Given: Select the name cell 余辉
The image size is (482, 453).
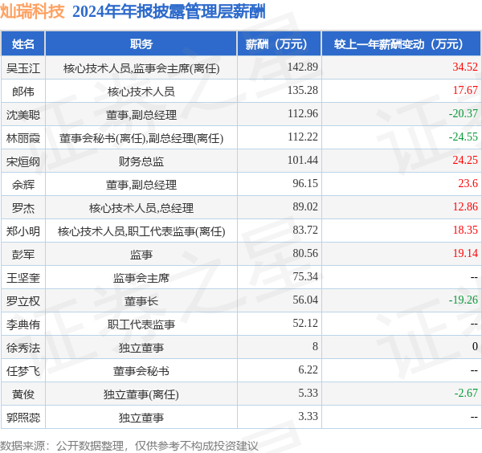Looking at the screenshot, I should click(x=23, y=185).
